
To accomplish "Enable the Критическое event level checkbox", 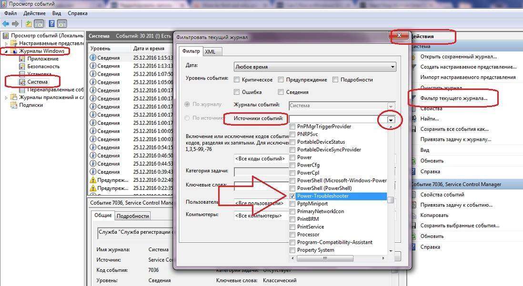I will [x=237, y=80].
